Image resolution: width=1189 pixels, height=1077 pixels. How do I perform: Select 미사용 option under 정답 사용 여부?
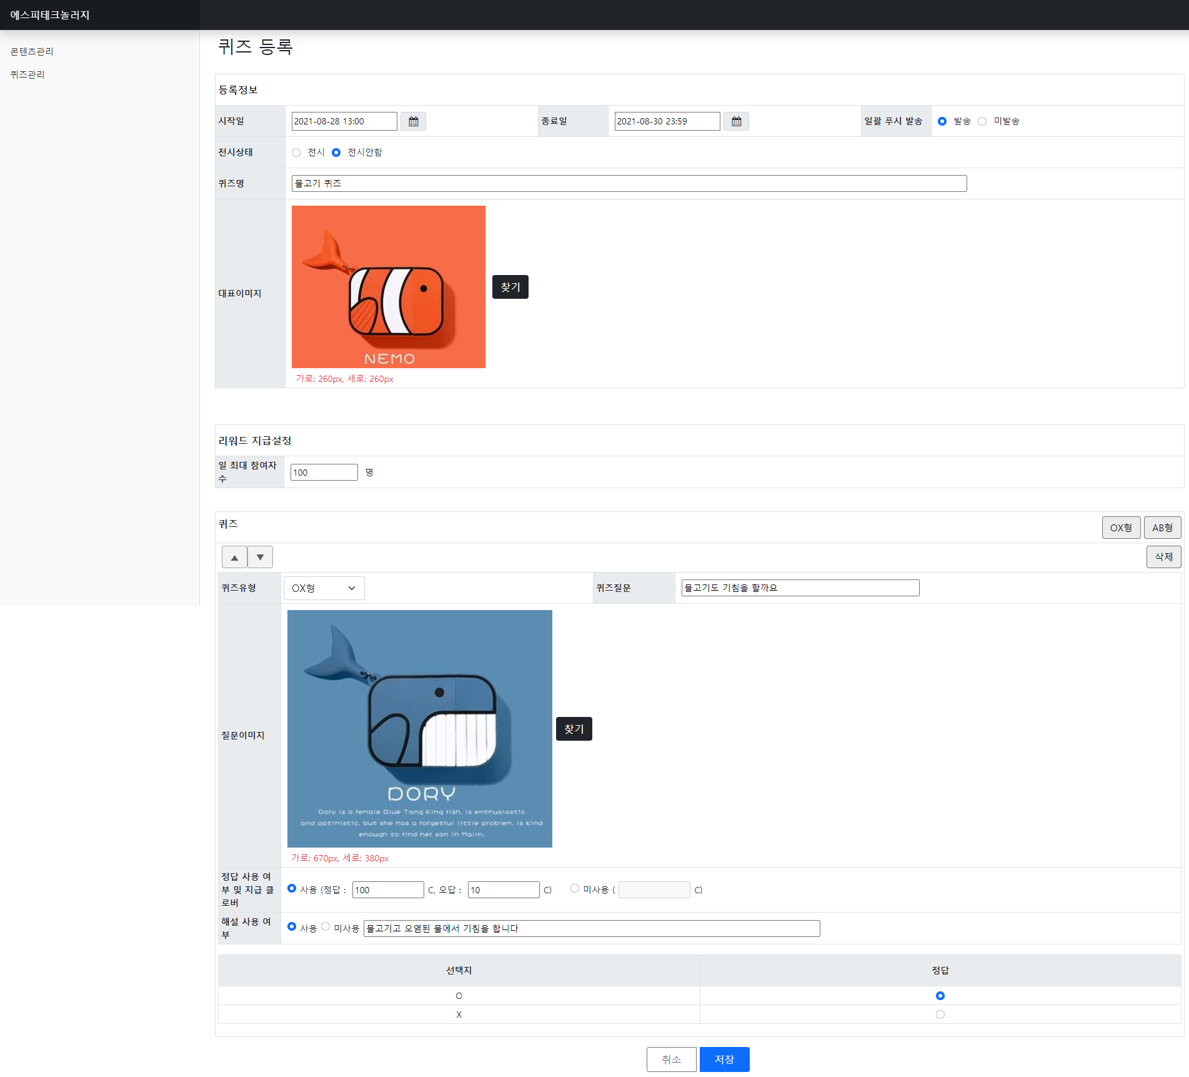[574, 888]
